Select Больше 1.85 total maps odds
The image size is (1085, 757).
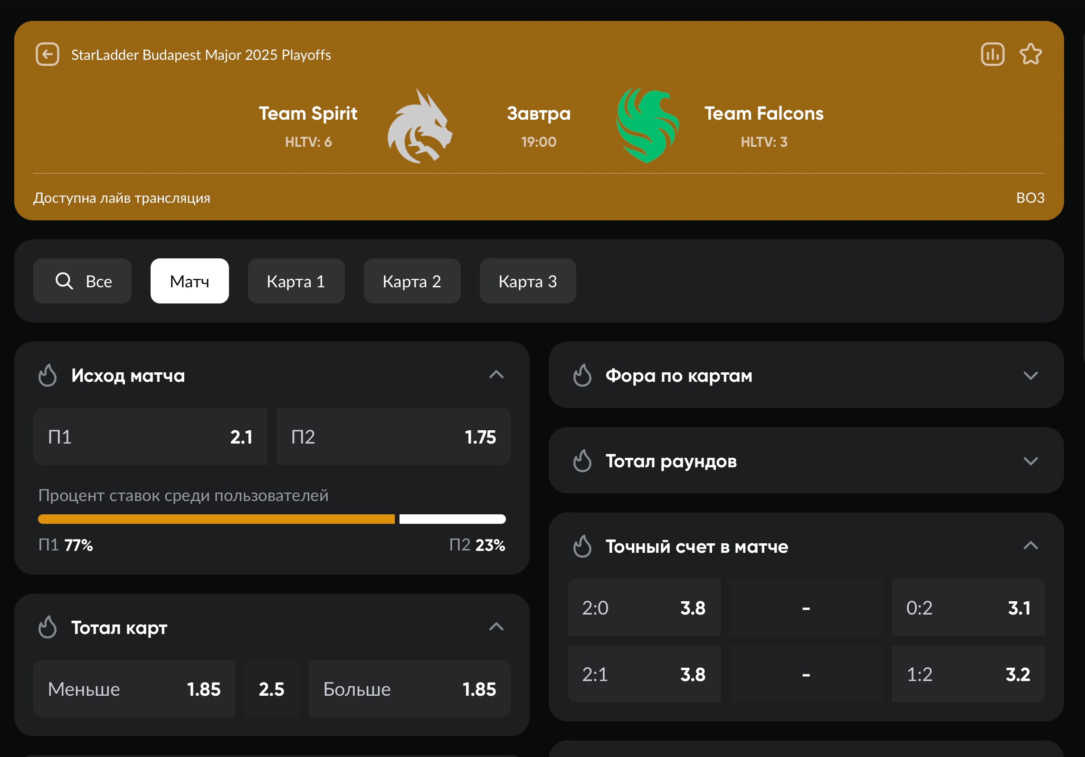[x=409, y=689]
